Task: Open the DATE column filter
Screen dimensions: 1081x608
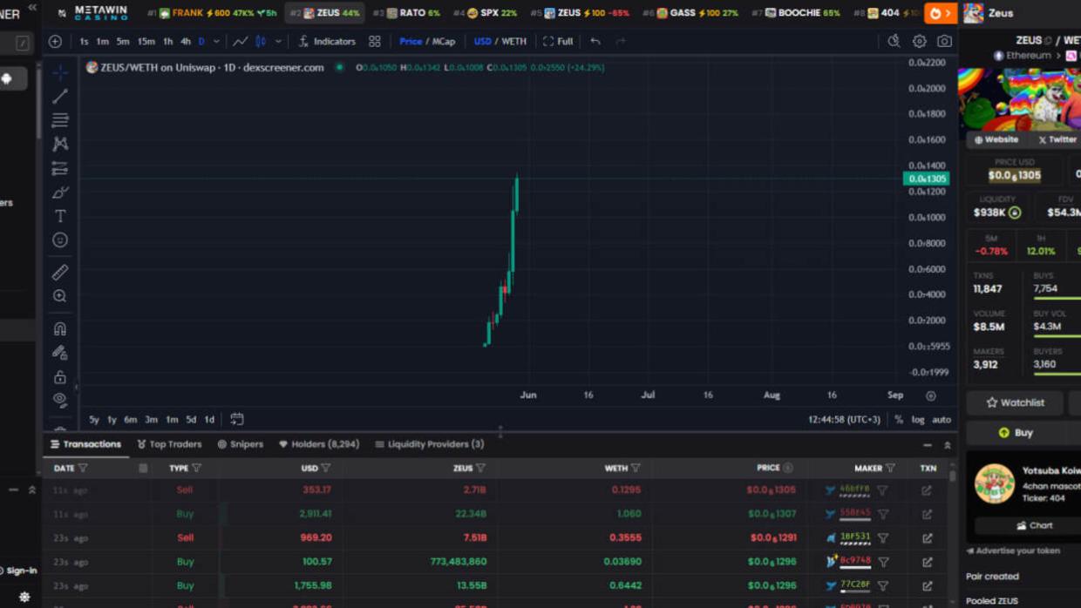Action: (83, 469)
